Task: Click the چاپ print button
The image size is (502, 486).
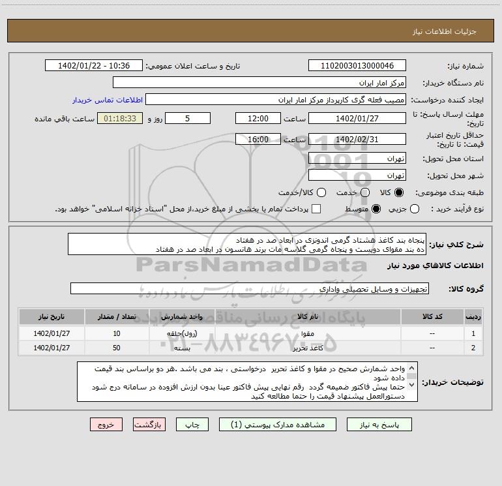Action: 192,425
